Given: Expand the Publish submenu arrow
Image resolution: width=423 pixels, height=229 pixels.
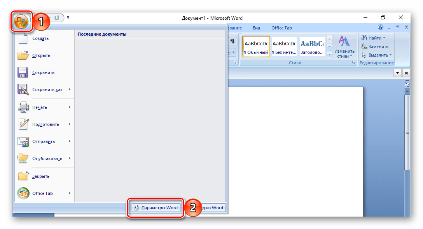Looking at the screenshot, I should click(70, 158).
